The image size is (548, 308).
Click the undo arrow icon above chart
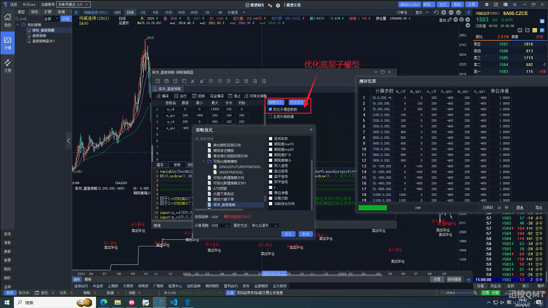coord(436,13)
